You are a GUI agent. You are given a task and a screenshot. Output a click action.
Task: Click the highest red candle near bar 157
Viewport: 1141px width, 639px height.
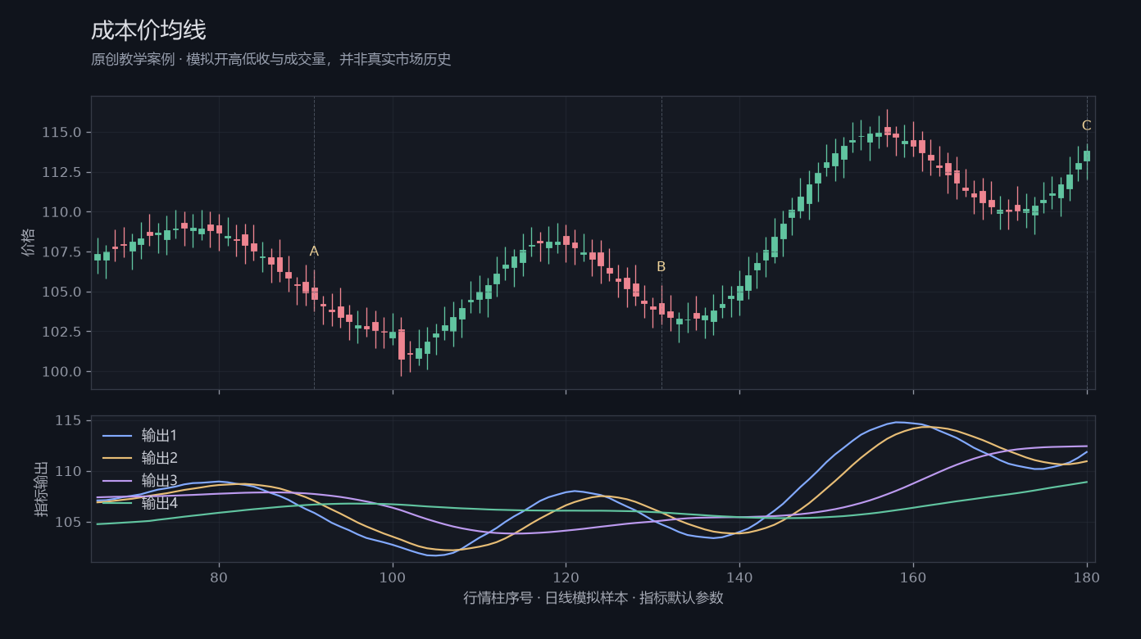point(887,131)
